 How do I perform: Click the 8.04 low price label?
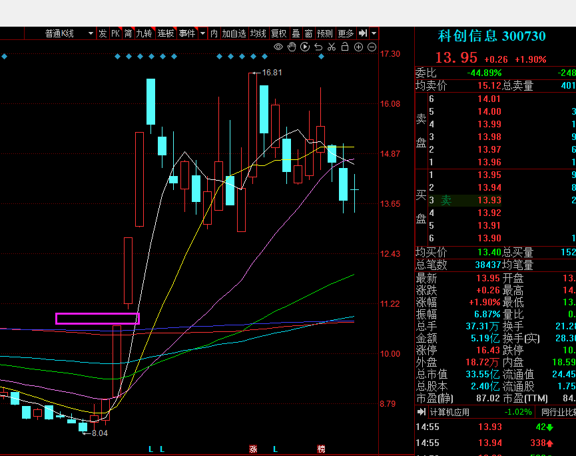point(99,433)
